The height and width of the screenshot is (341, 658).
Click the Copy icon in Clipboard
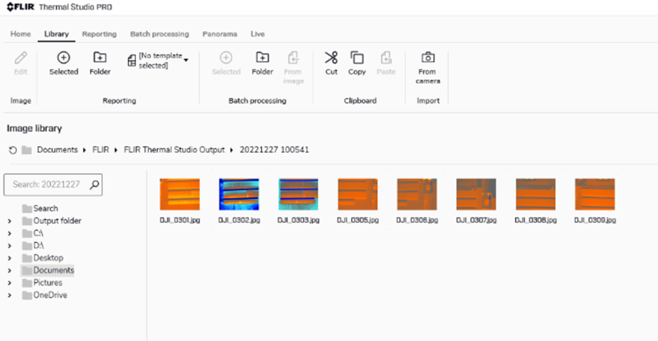(356, 58)
